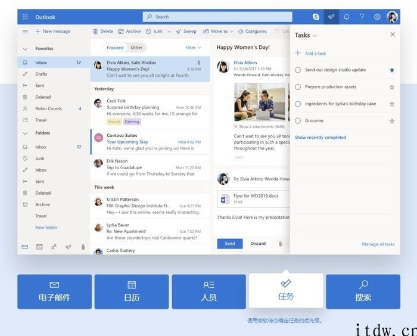This screenshot has width=417, height=336.
Task: Click Show recently completed link
Action: tap(320, 138)
